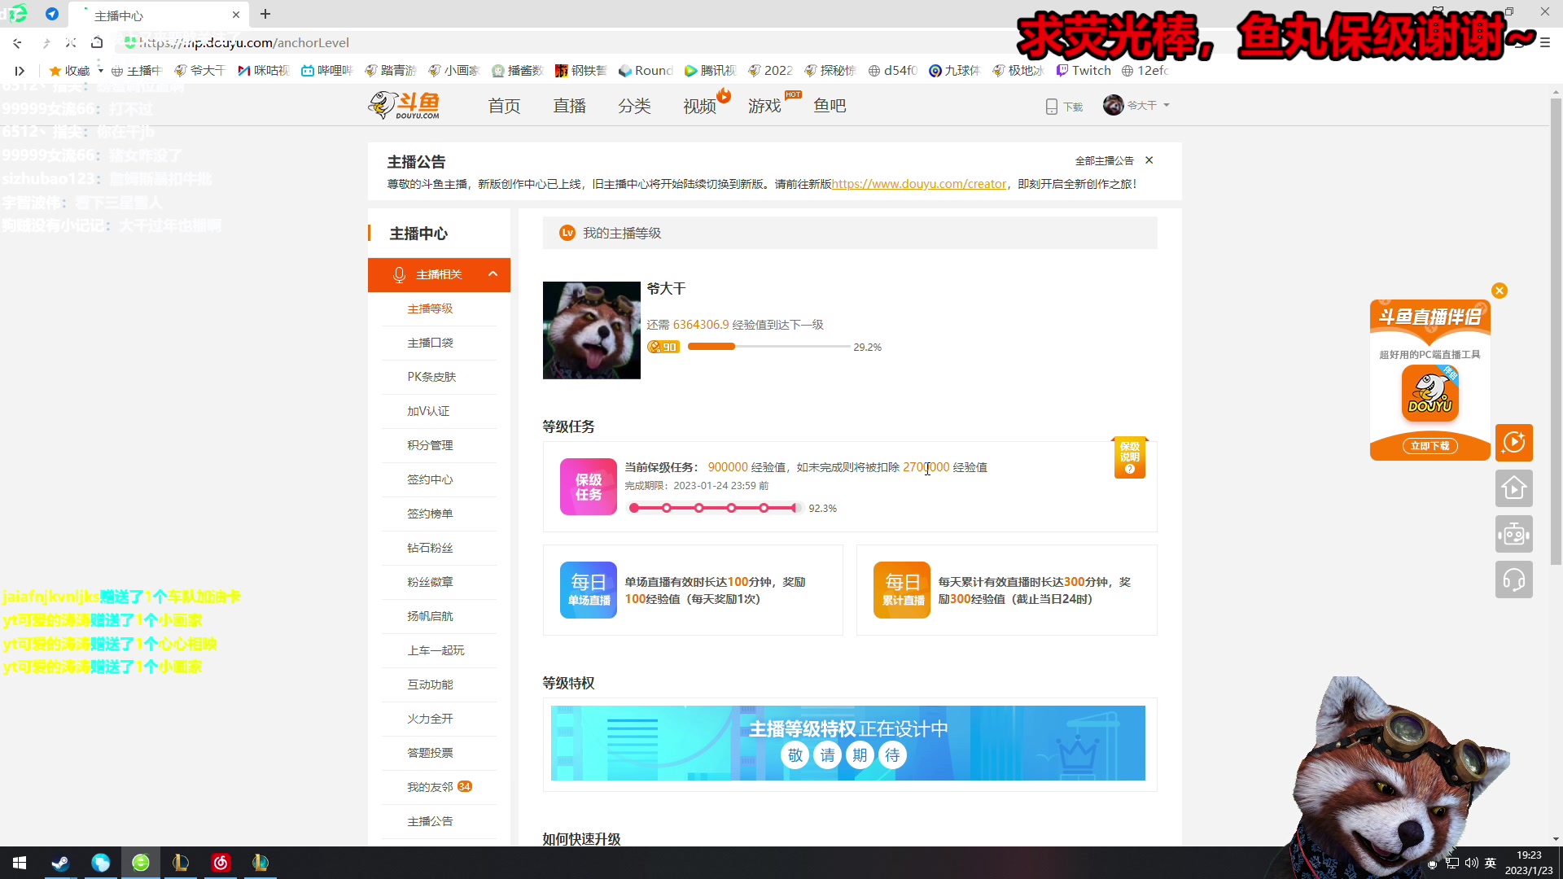Open the 哔哩哔 bookmark
This screenshot has width=1563, height=879.
(x=326, y=71)
